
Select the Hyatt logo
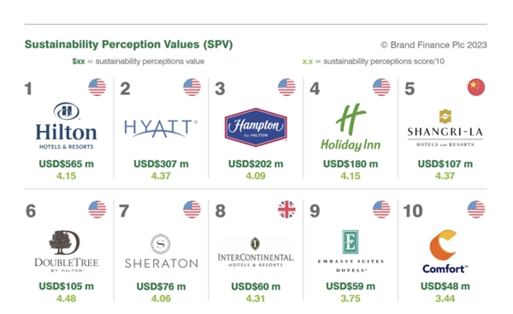point(161,128)
